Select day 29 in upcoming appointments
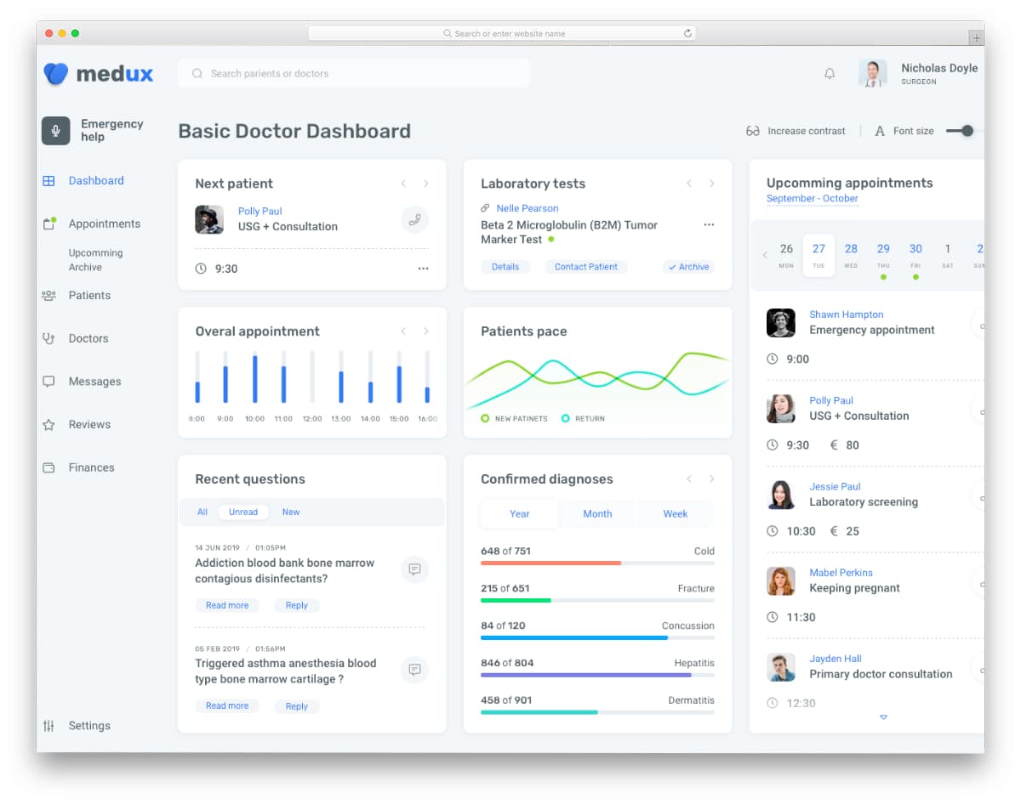Image resolution: width=1021 pixels, height=804 pixels. [883, 249]
